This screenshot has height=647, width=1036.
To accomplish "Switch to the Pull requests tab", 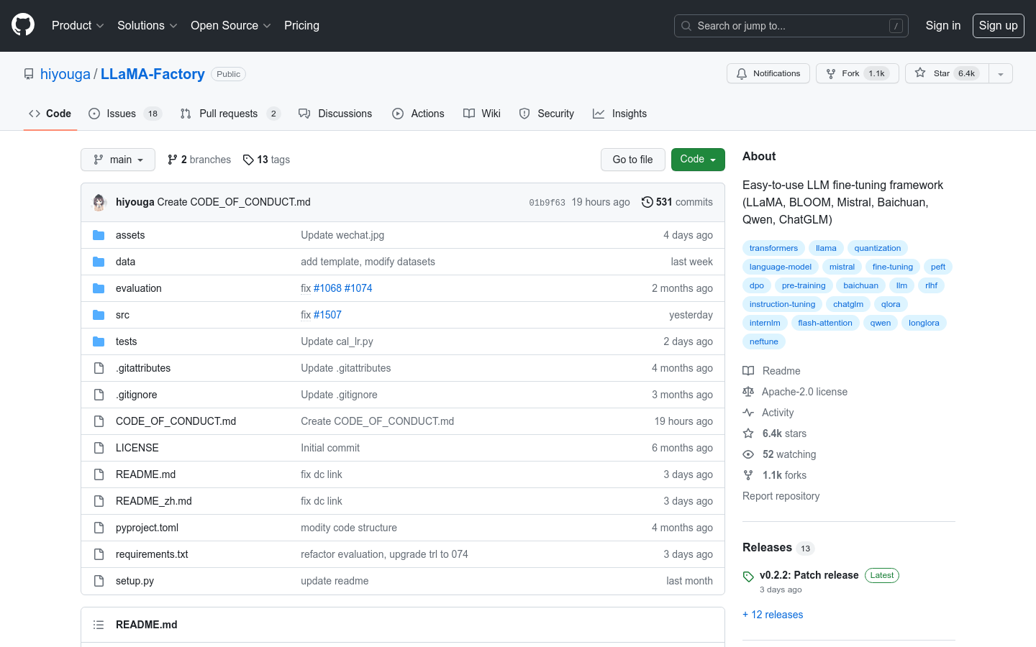I will pyautogui.click(x=230, y=114).
